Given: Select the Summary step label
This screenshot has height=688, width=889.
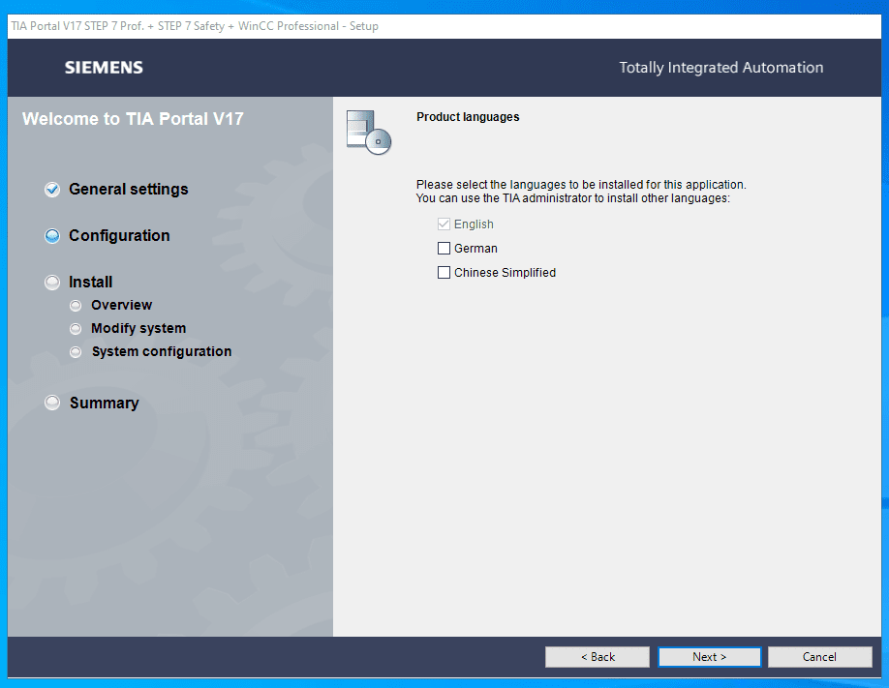Looking at the screenshot, I should 105,403.
